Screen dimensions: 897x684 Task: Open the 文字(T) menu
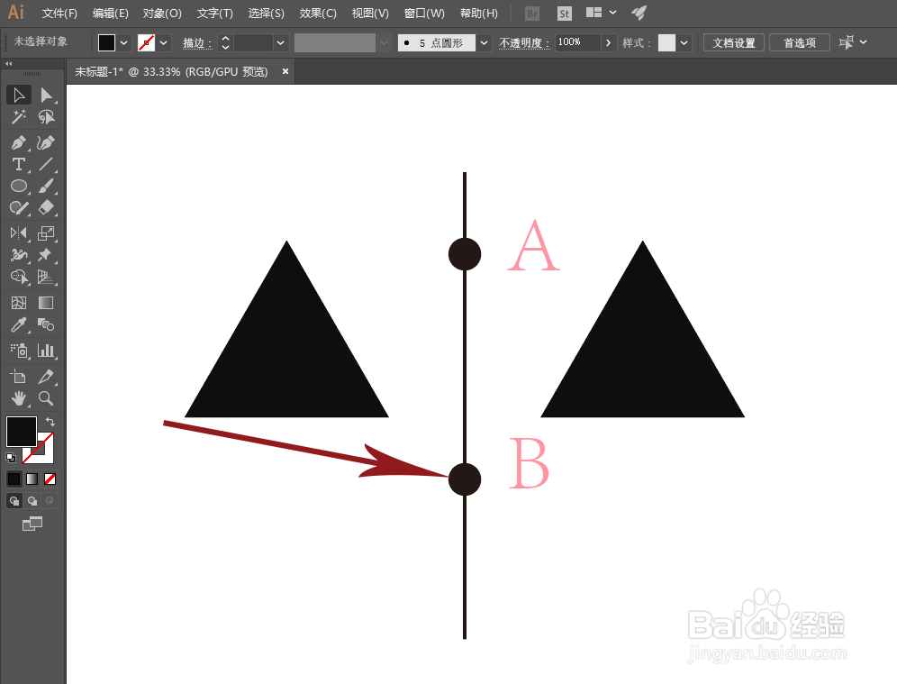(x=215, y=14)
